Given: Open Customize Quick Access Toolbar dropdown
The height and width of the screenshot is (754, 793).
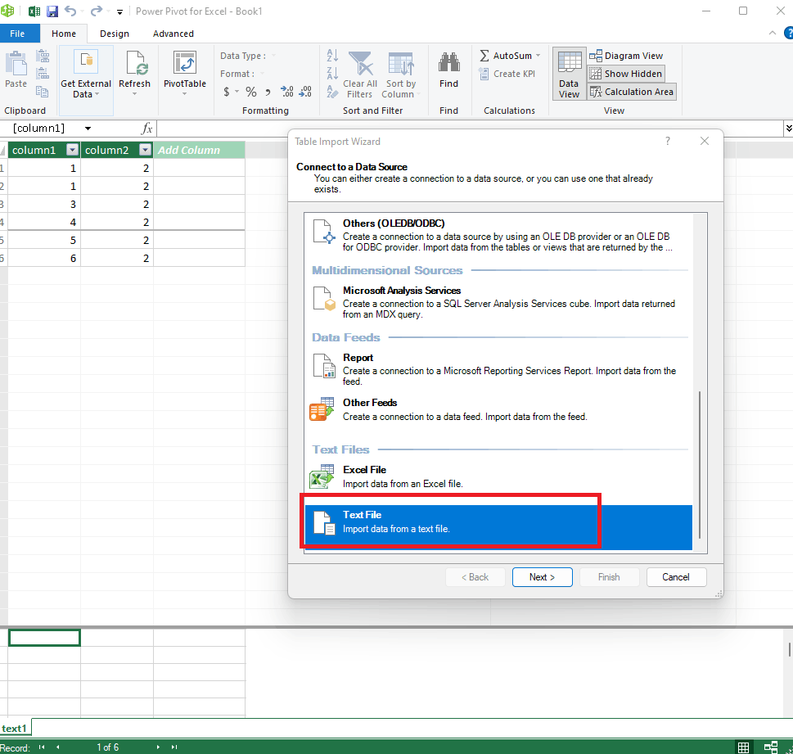Looking at the screenshot, I should pyautogui.click(x=119, y=11).
